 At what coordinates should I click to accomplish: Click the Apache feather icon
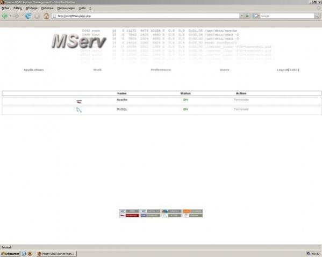pyautogui.click(x=79, y=101)
